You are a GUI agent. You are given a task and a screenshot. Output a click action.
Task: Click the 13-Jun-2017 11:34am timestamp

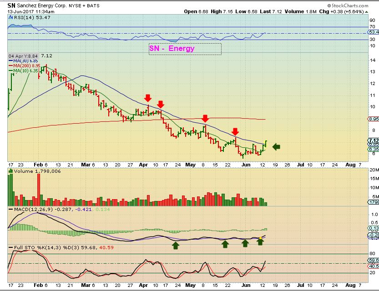tap(30, 11)
